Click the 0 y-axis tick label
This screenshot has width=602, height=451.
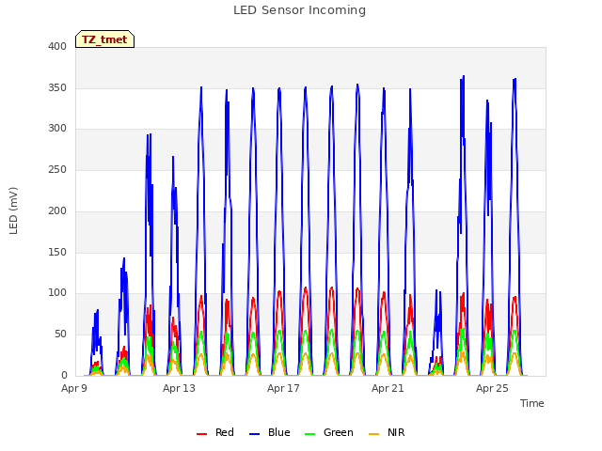[64, 375]
